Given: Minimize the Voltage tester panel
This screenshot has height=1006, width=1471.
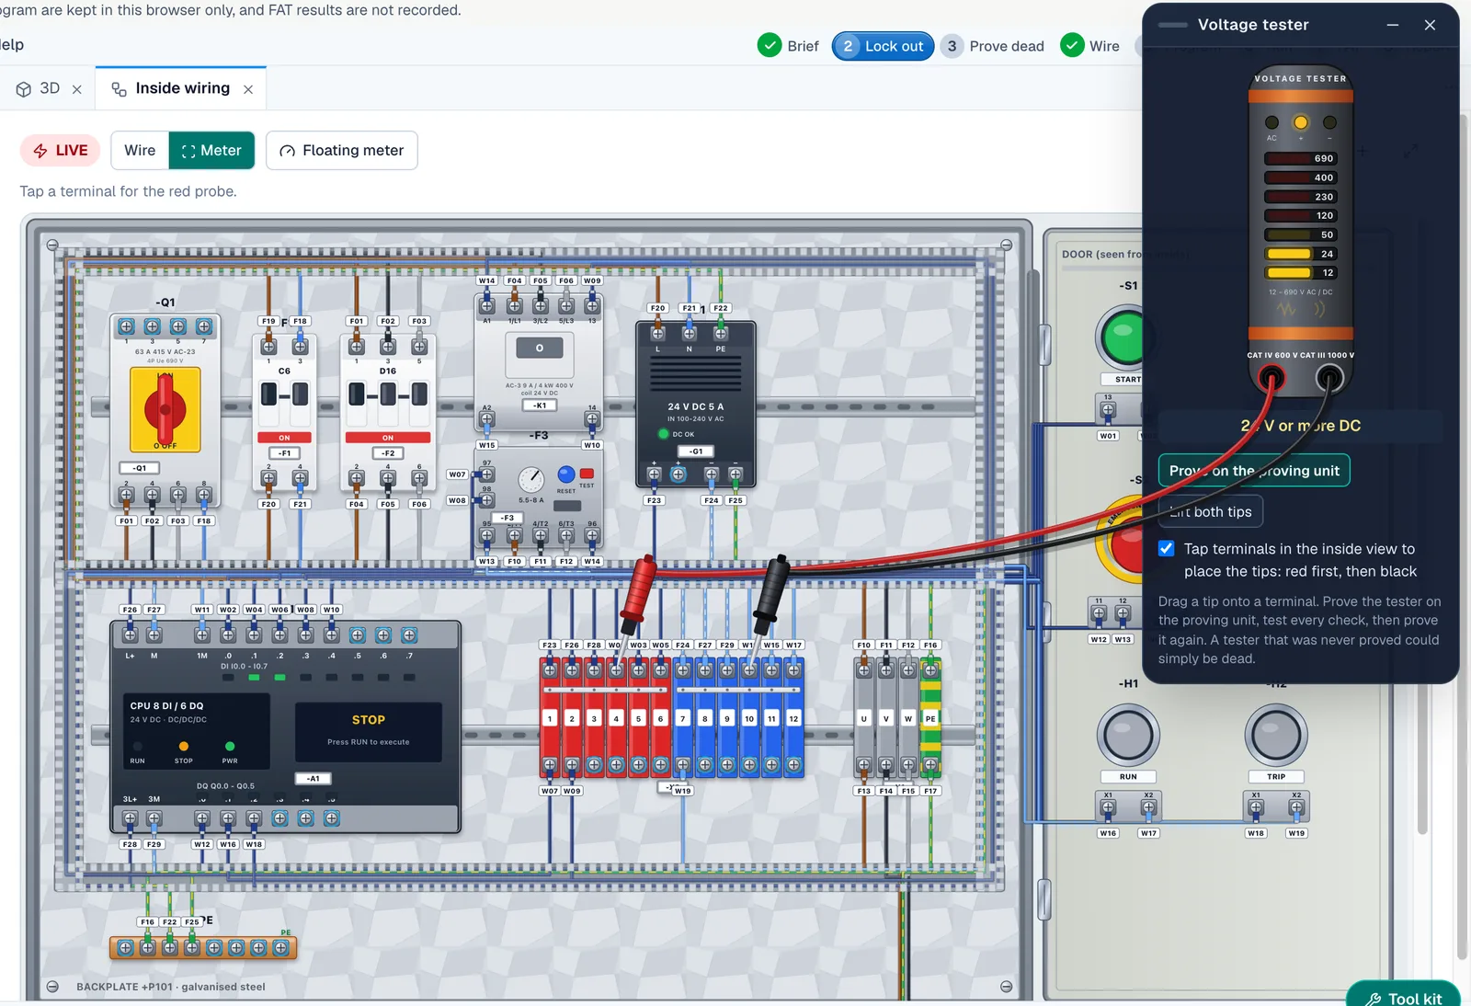Looking at the screenshot, I should pyautogui.click(x=1393, y=25).
